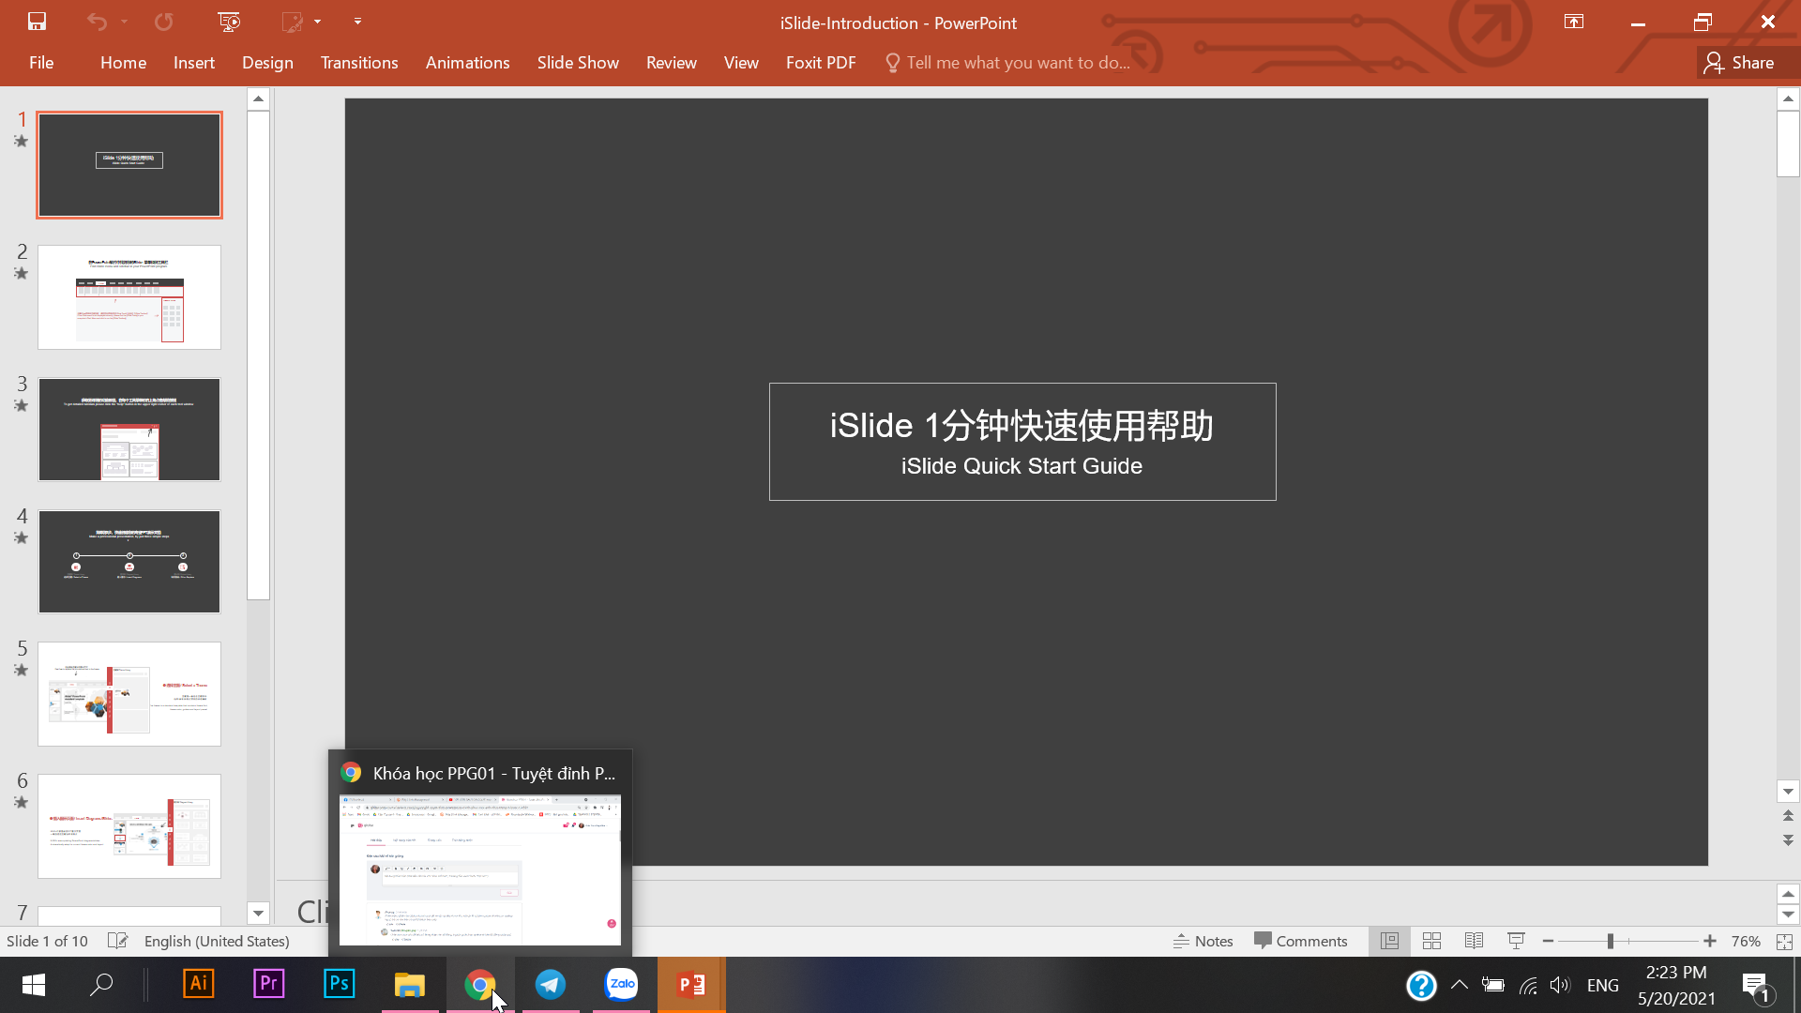Click main slide area scroll up arrow
Viewport: 1801px width, 1013px height.
tap(1788, 98)
